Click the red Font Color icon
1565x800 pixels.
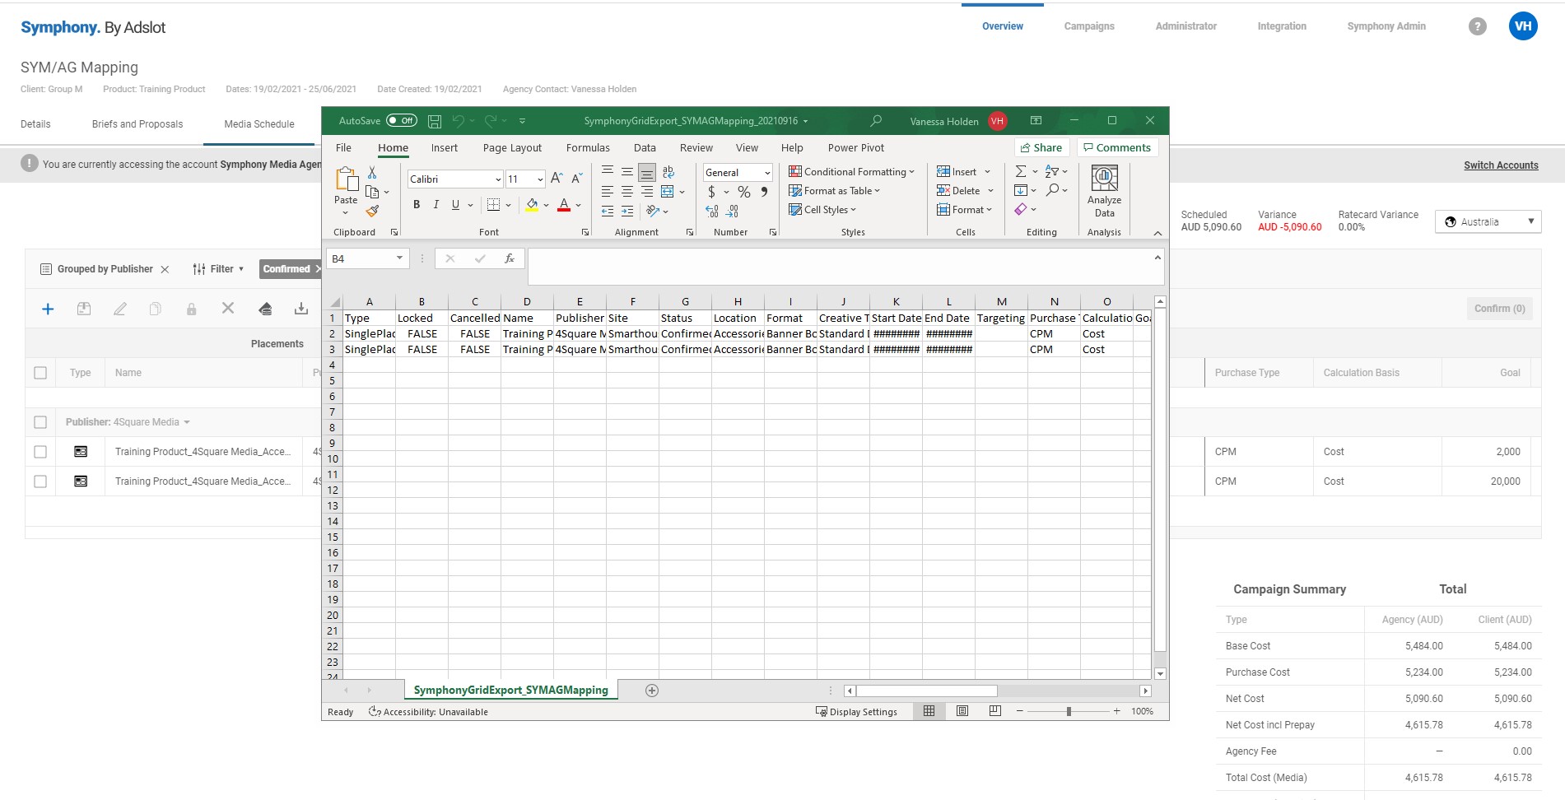(x=564, y=205)
